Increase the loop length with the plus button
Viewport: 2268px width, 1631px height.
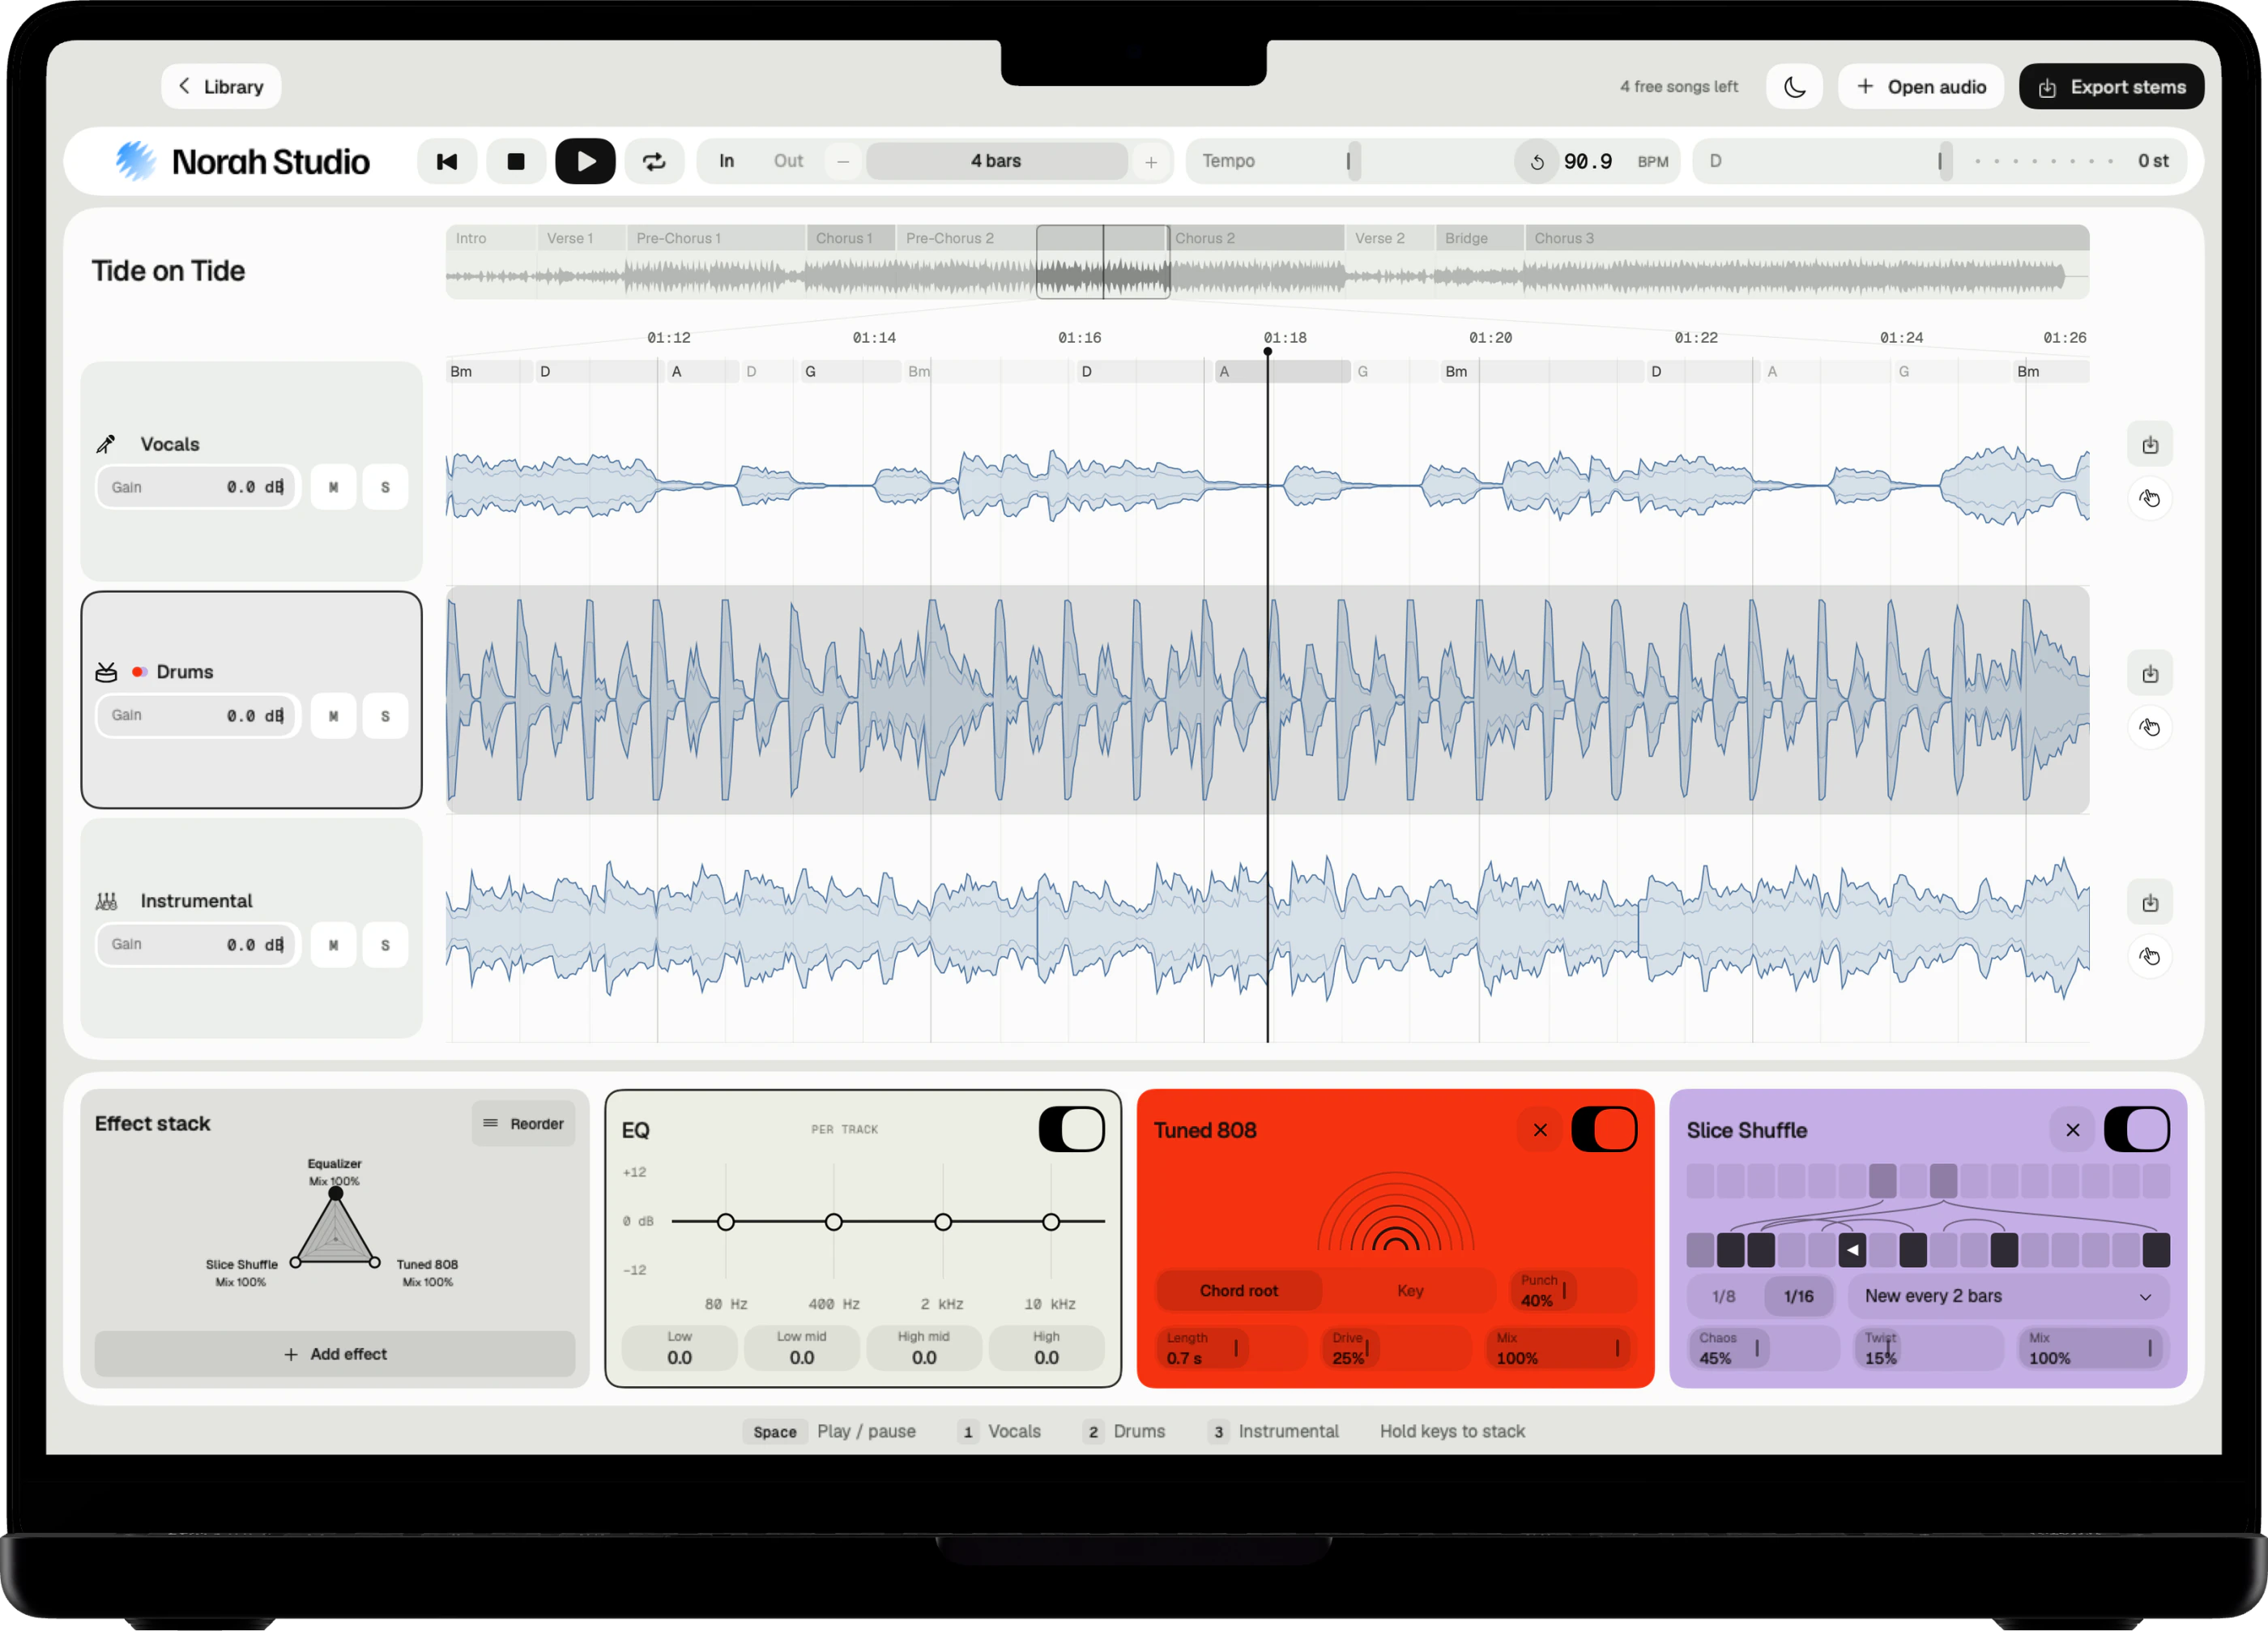pos(1151,161)
